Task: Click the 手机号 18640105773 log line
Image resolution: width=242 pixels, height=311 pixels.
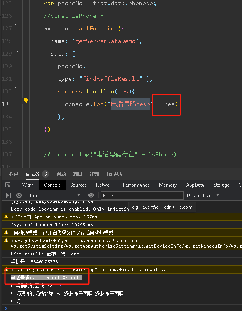Action: [35, 262]
